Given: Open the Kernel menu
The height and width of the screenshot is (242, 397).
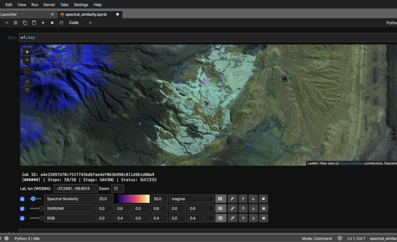Looking at the screenshot, I should point(49,4).
